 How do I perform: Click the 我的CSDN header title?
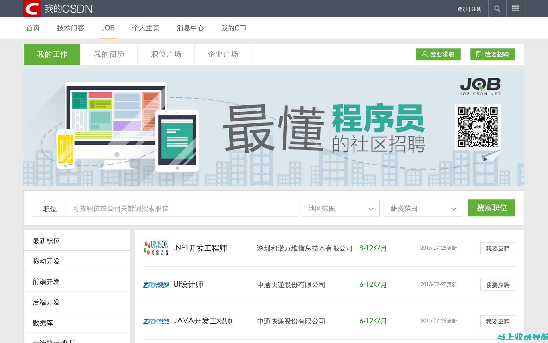pos(68,9)
